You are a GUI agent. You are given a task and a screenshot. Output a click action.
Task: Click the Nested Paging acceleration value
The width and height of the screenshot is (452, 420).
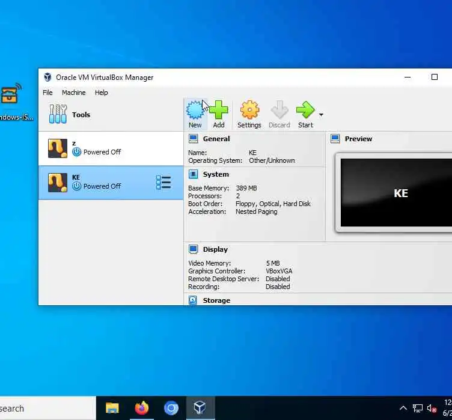point(257,212)
